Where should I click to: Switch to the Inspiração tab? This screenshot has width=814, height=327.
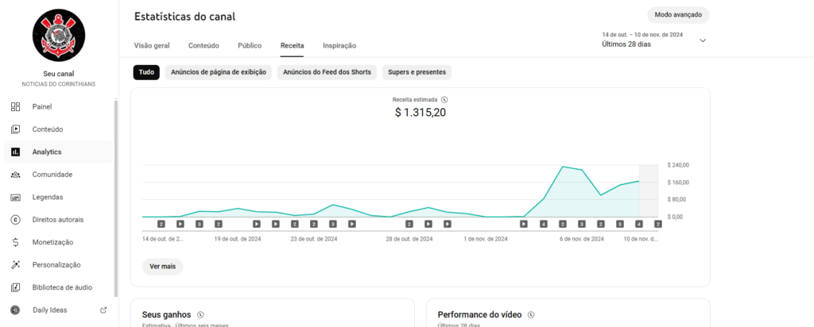point(339,45)
